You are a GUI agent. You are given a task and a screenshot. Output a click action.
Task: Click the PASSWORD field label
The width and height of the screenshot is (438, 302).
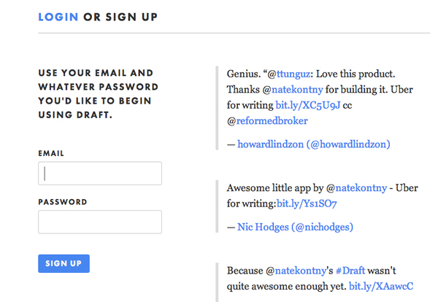pyautogui.click(x=63, y=202)
